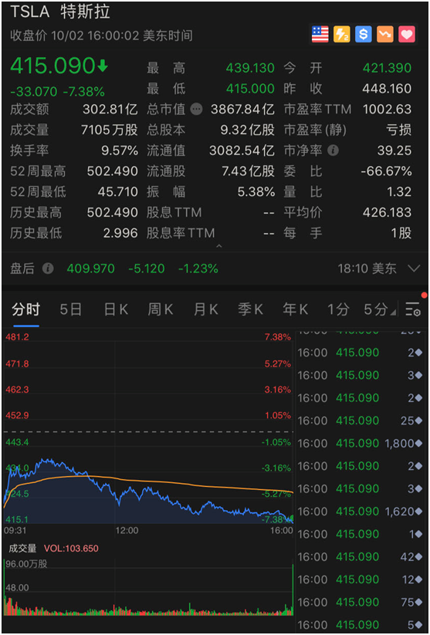Viewport: 430px width, 635px height.
Task: Tap the open price 421.390
Action: pyautogui.click(x=387, y=68)
